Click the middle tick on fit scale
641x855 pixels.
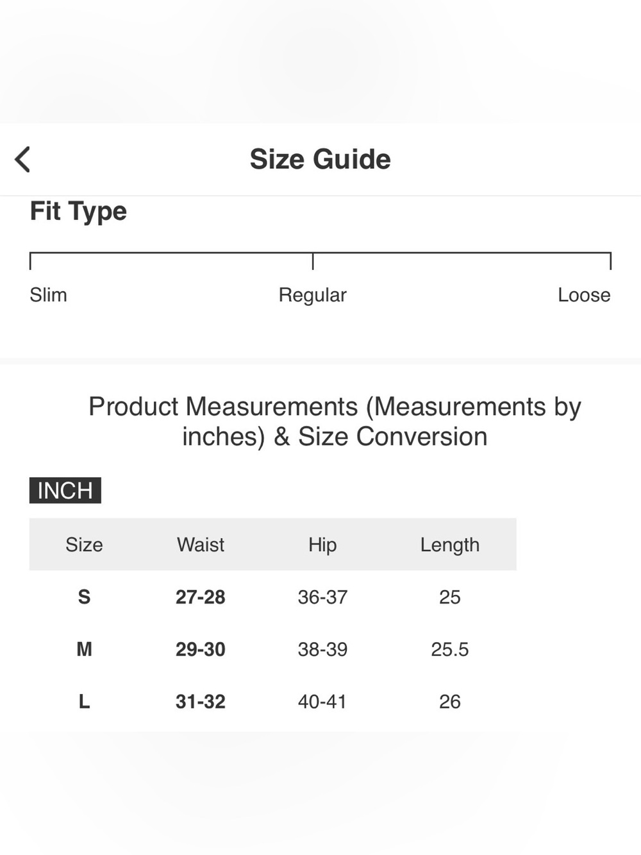313,261
